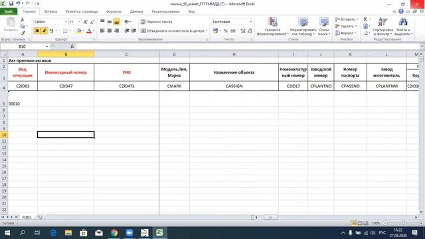
Task: Click the Fill down icon
Action: tap(365, 26)
